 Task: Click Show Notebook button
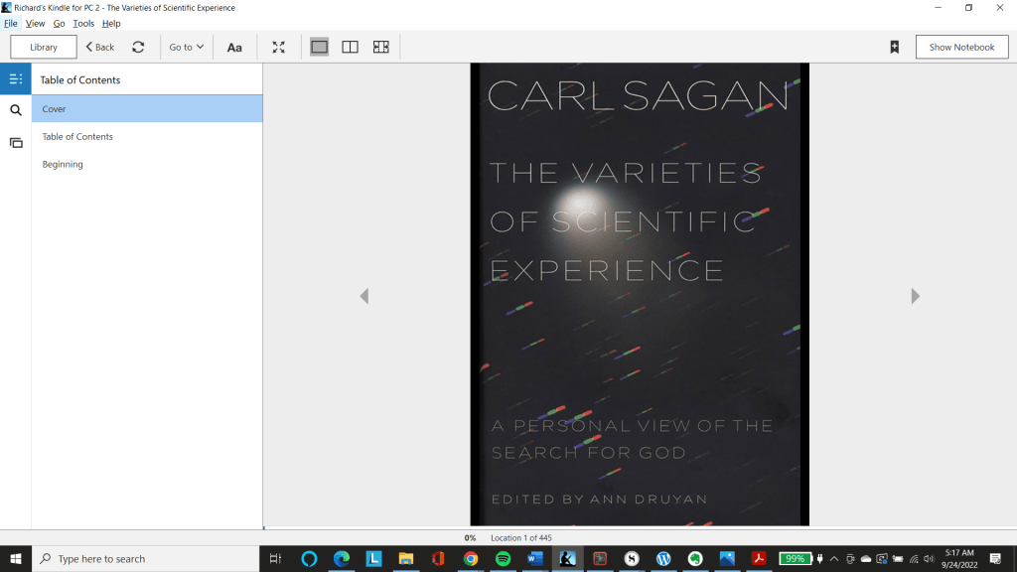(x=961, y=47)
